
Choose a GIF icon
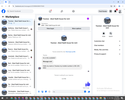click(49, 92)
